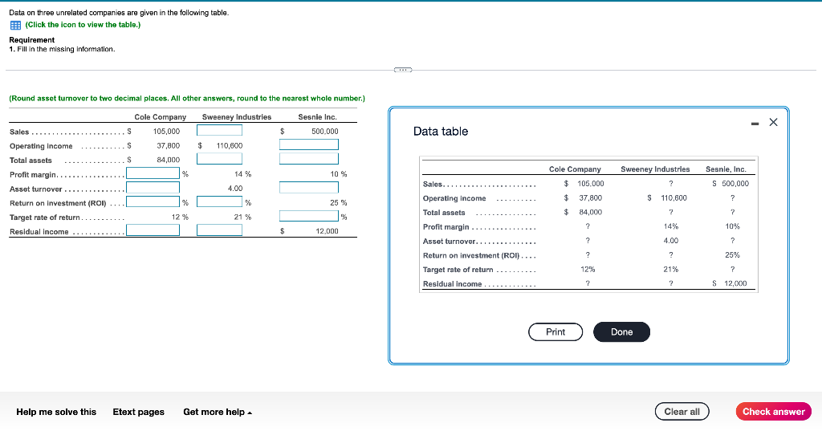The height and width of the screenshot is (431, 822).
Task: Close the Data table dialog
Action: (773, 122)
